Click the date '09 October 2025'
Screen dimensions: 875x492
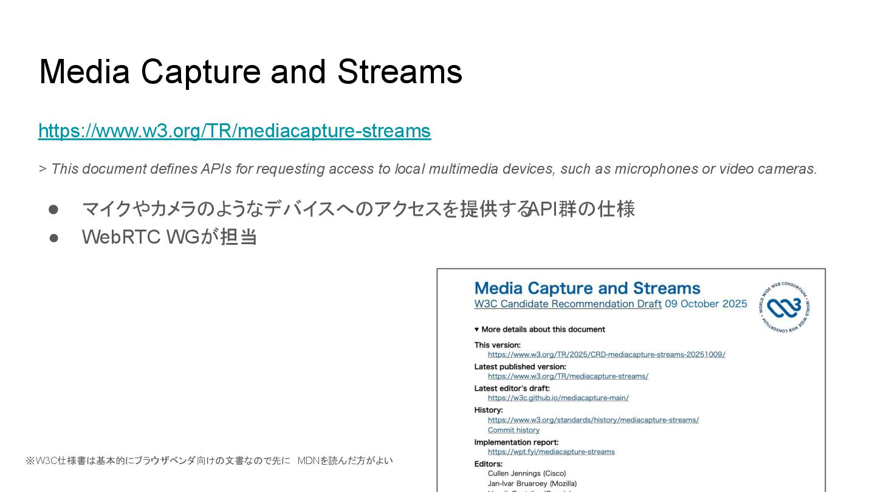tap(706, 304)
